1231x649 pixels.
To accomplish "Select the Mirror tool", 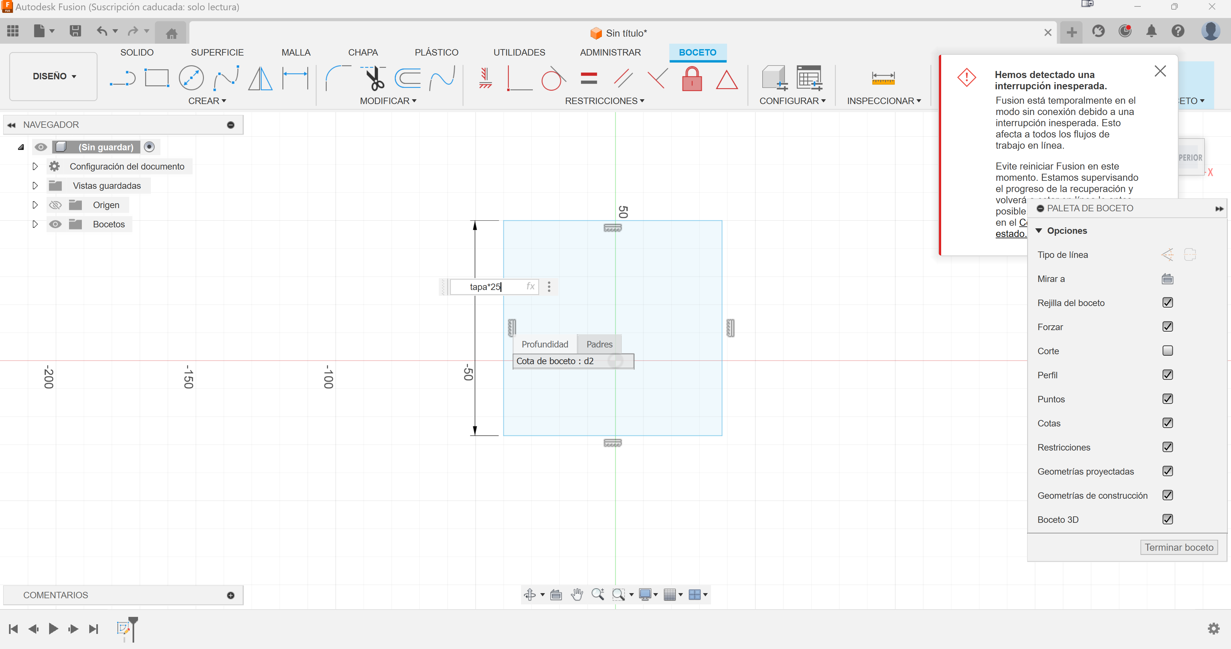I will tap(260, 78).
